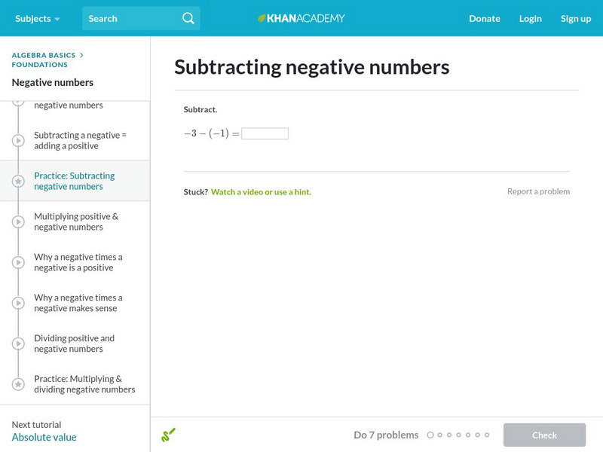Click play icon beside Dividing positive and negative
Image resolution: width=603 pixels, height=452 pixels.
click(18, 344)
